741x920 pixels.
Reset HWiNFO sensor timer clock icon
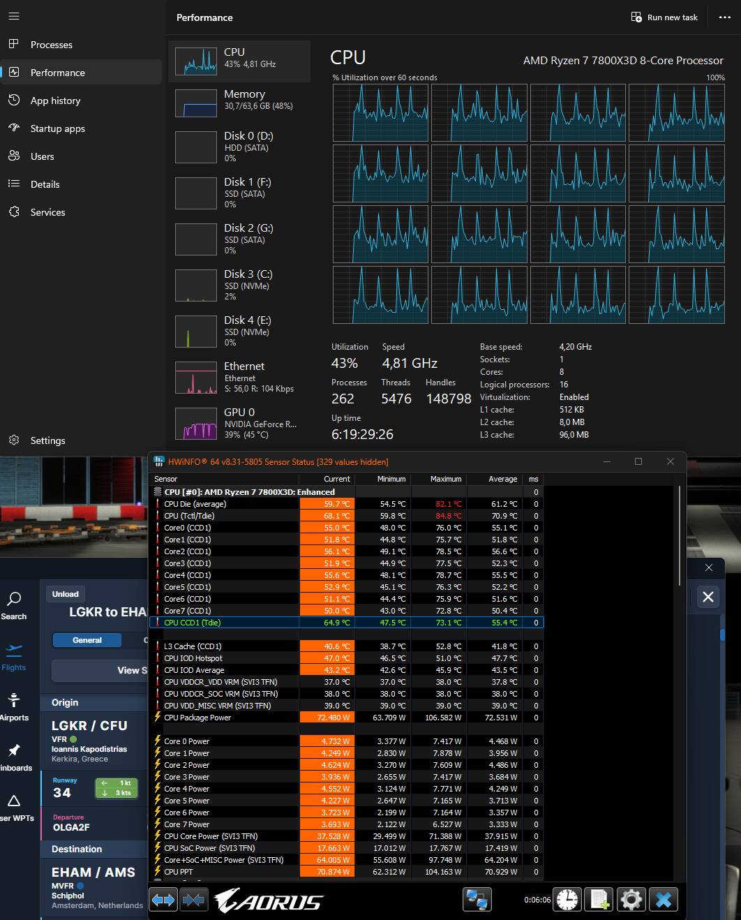[567, 900]
